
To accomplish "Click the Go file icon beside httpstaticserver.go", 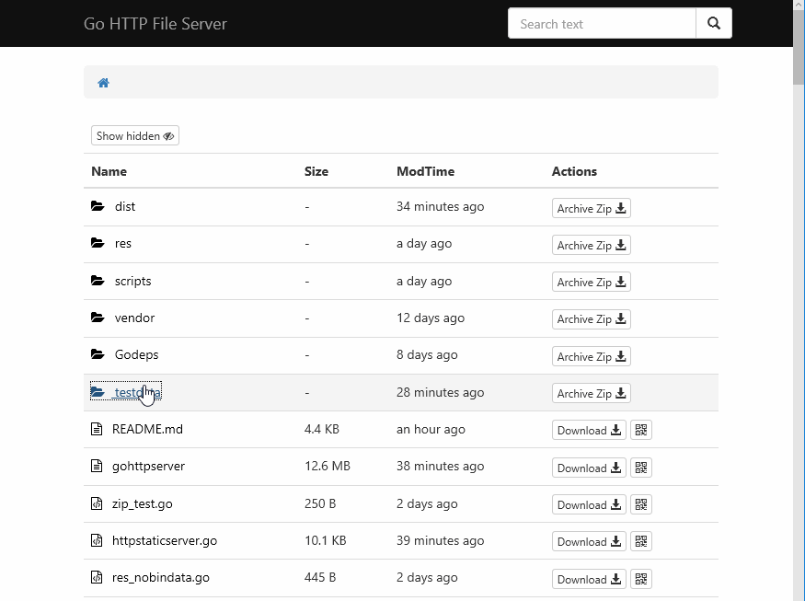I will coord(97,540).
